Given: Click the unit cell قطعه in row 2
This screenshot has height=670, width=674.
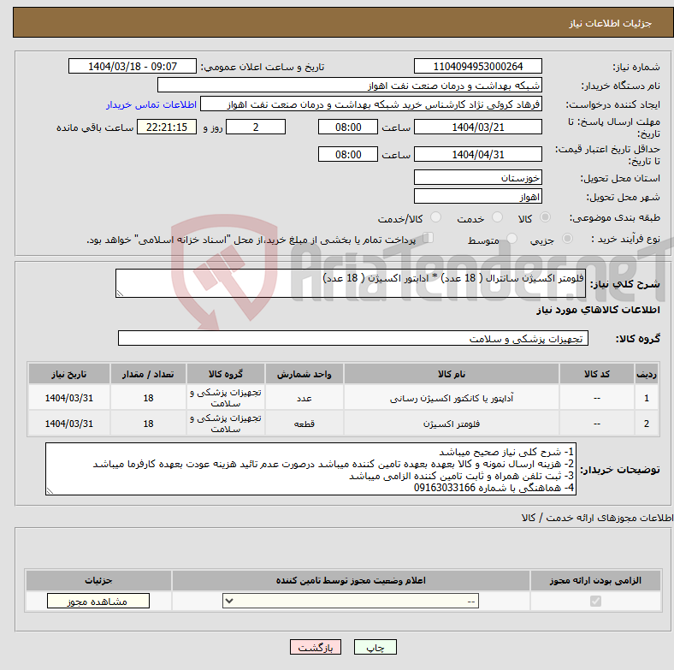Looking at the screenshot, I should [x=304, y=424].
